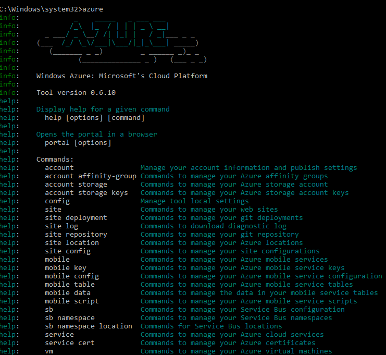Screen dimensions: 386x355
Task: Click the 'Commands:' heading
Action: 55,160
